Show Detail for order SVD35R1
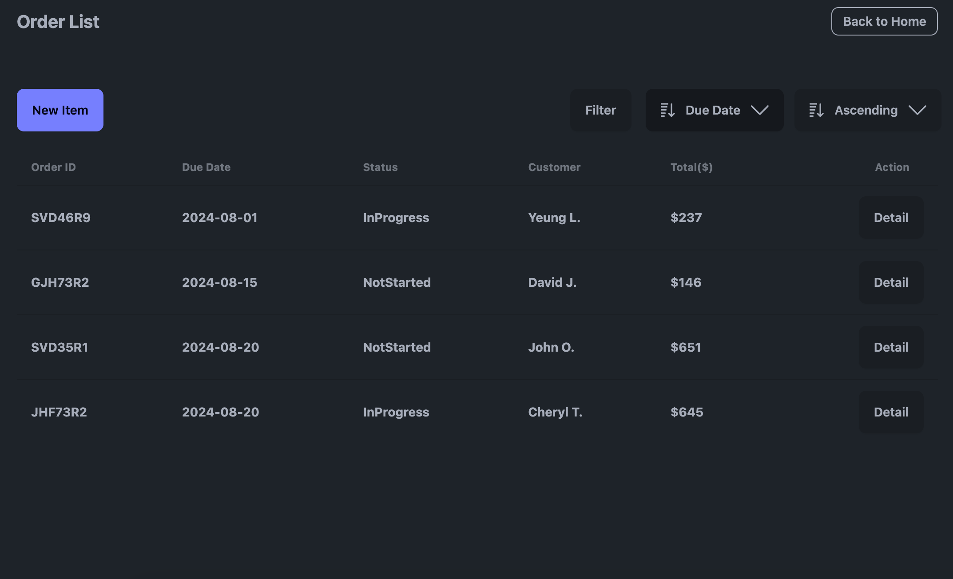 (890, 347)
